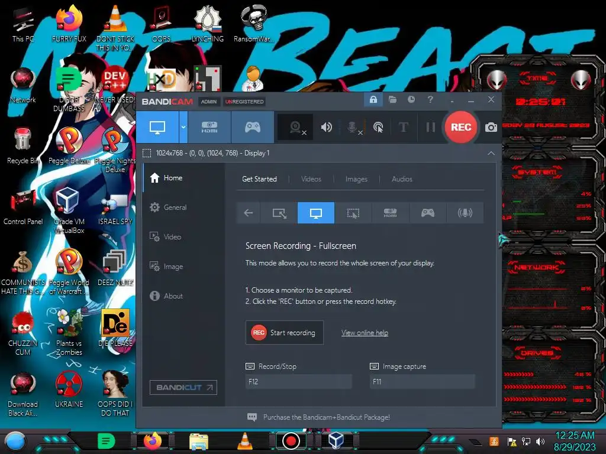Select Screen Recording mode in top toolbar
This screenshot has width=606, height=454.
pyautogui.click(x=157, y=127)
